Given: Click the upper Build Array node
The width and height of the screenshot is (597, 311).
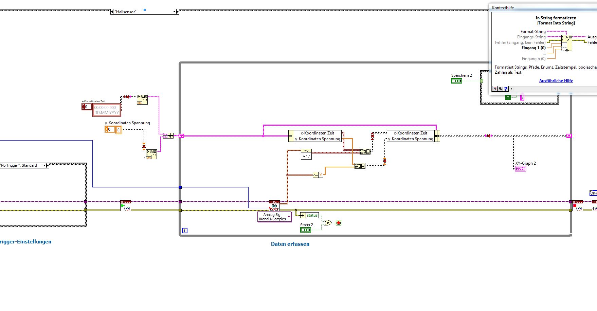Looking at the screenshot, I should point(365,151).
